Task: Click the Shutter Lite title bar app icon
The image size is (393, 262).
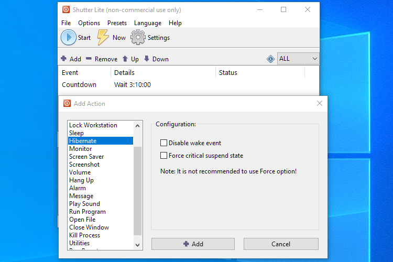Action: 66,9
